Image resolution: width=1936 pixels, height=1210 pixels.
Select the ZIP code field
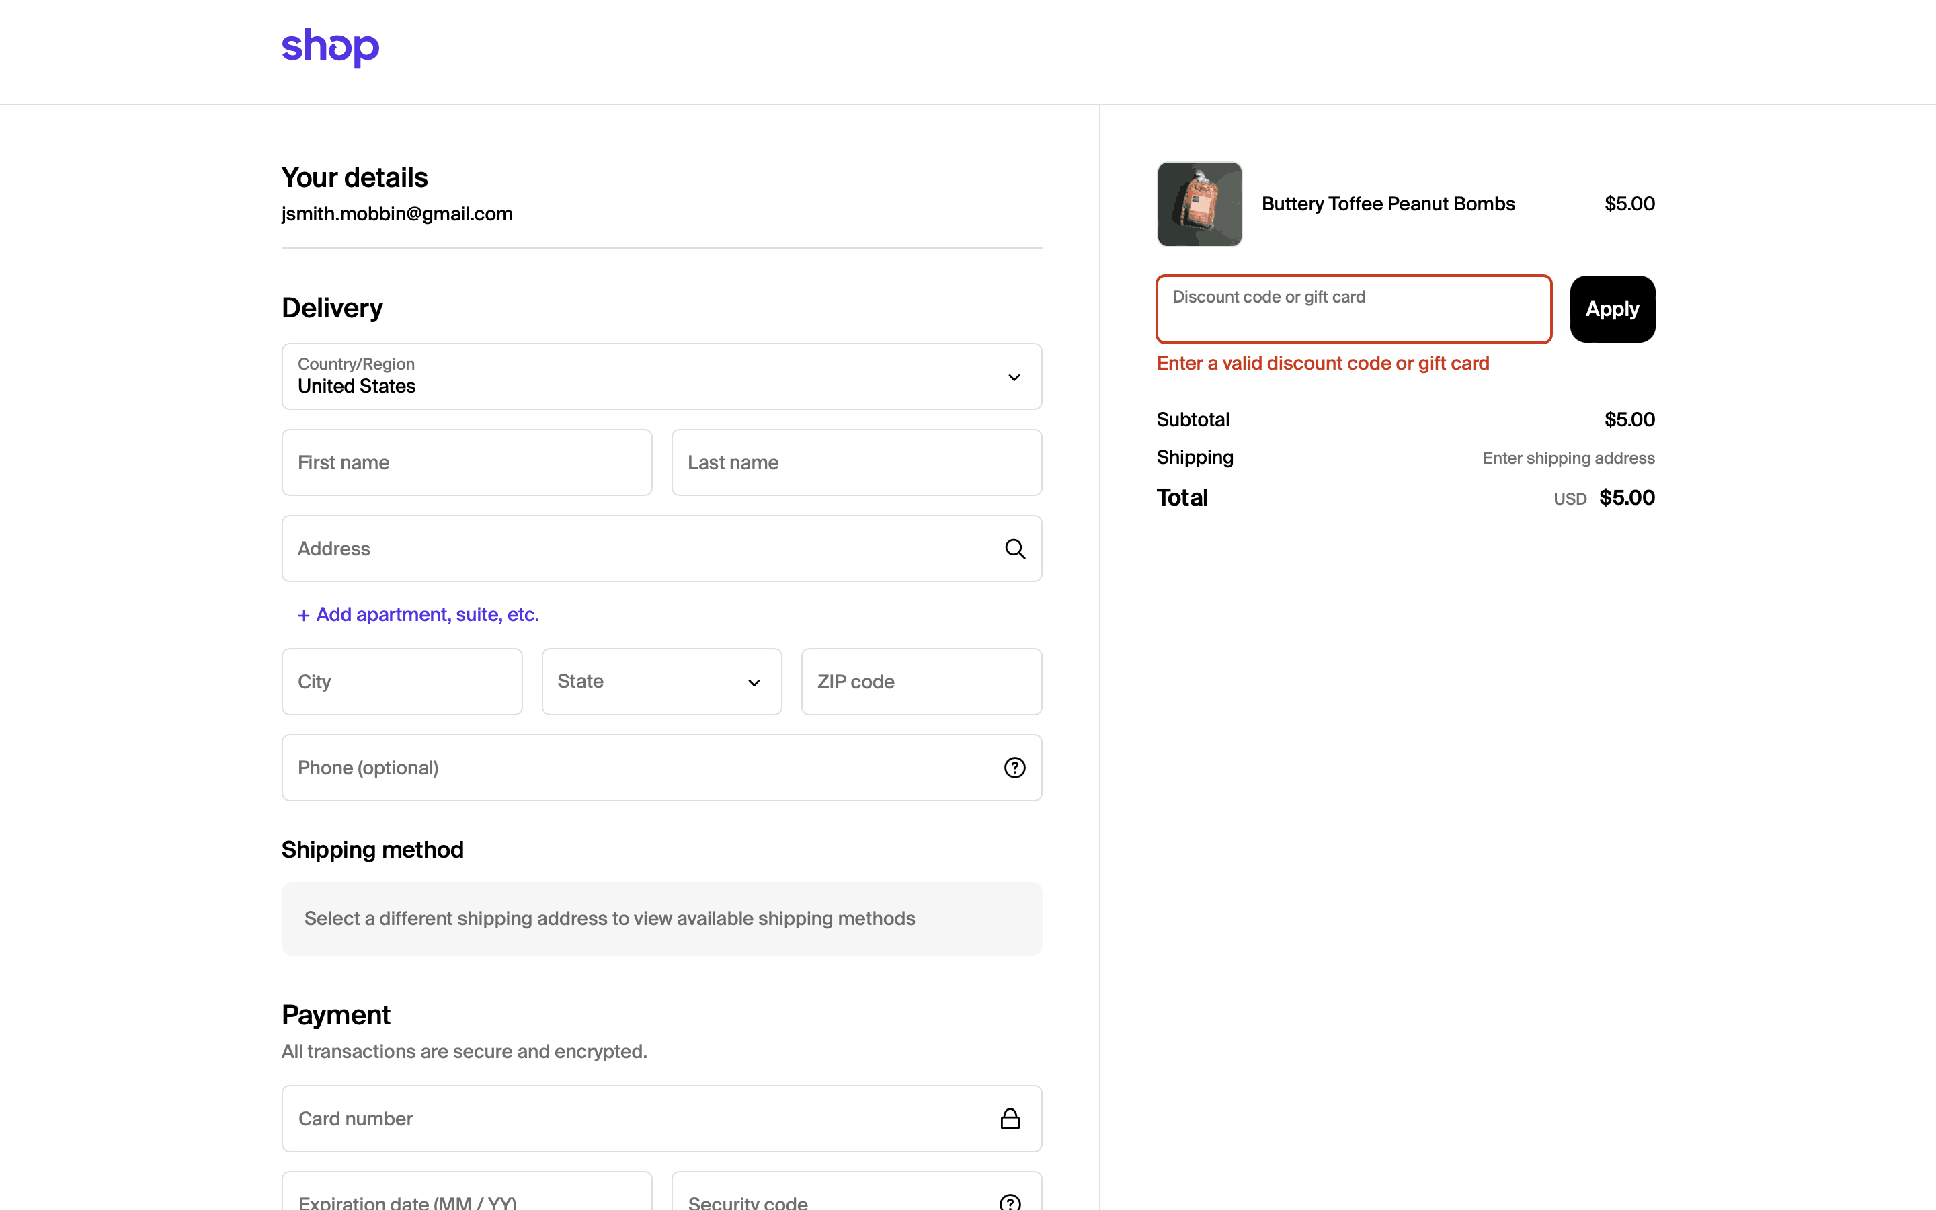tap(921, 682)
